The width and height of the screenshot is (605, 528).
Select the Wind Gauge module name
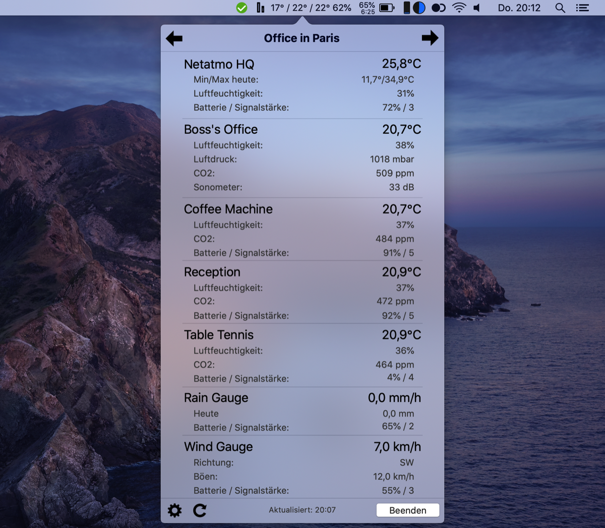(x=218, y=447)
